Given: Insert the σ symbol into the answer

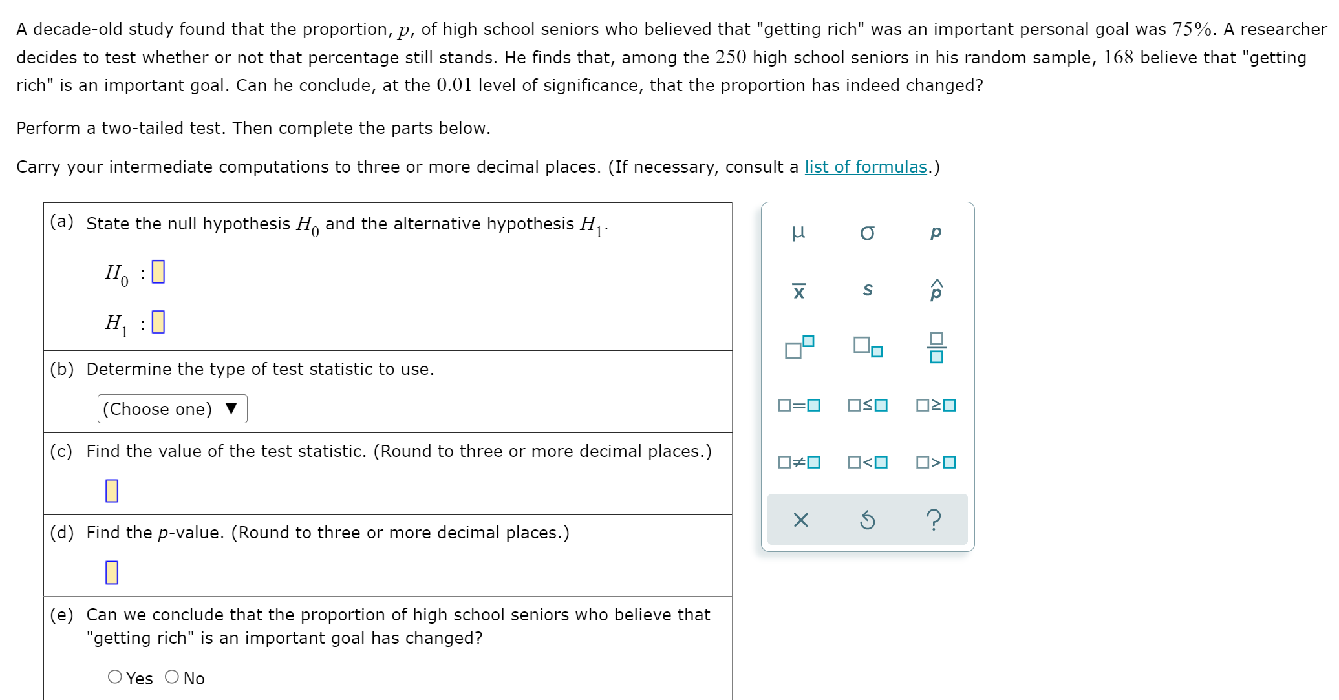Looking at the screenshot, I should [868, 233].
